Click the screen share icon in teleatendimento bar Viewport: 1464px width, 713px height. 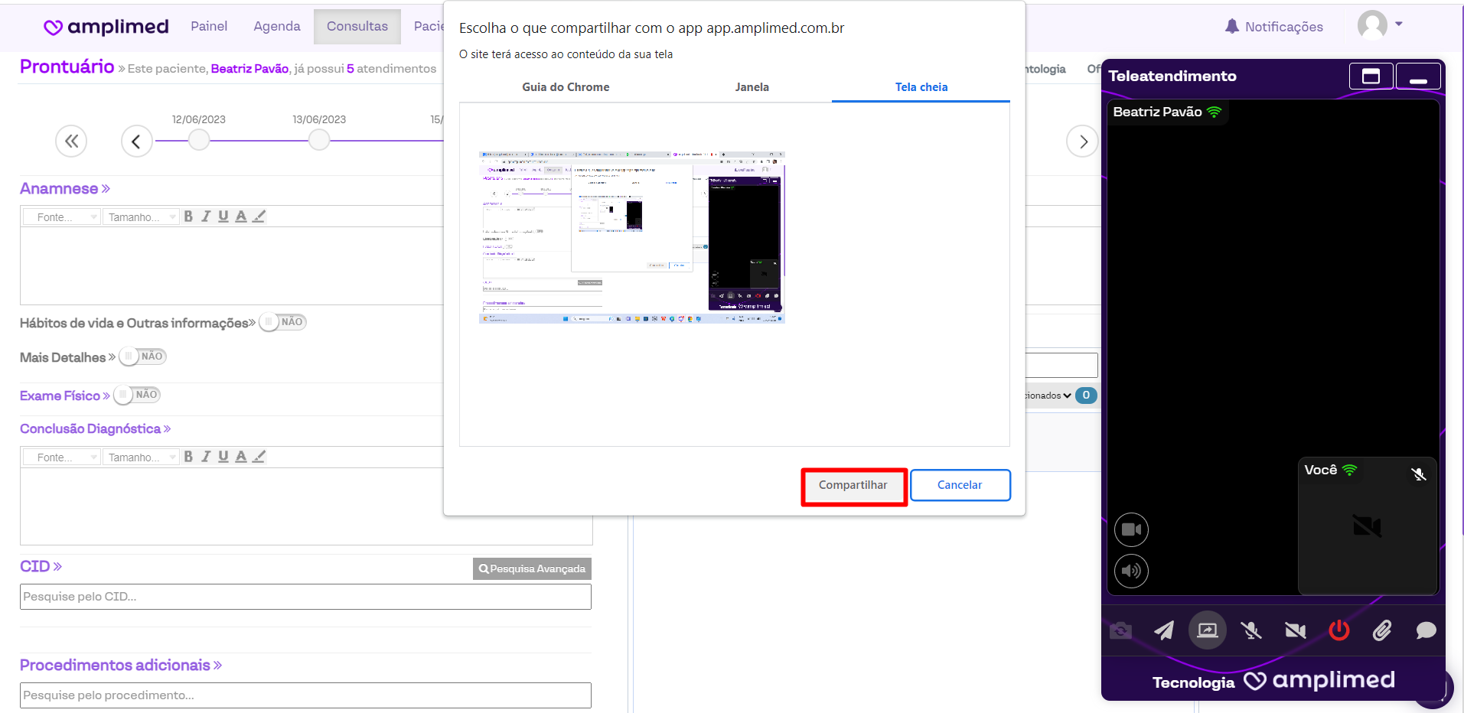click(x=1207, y=630)
